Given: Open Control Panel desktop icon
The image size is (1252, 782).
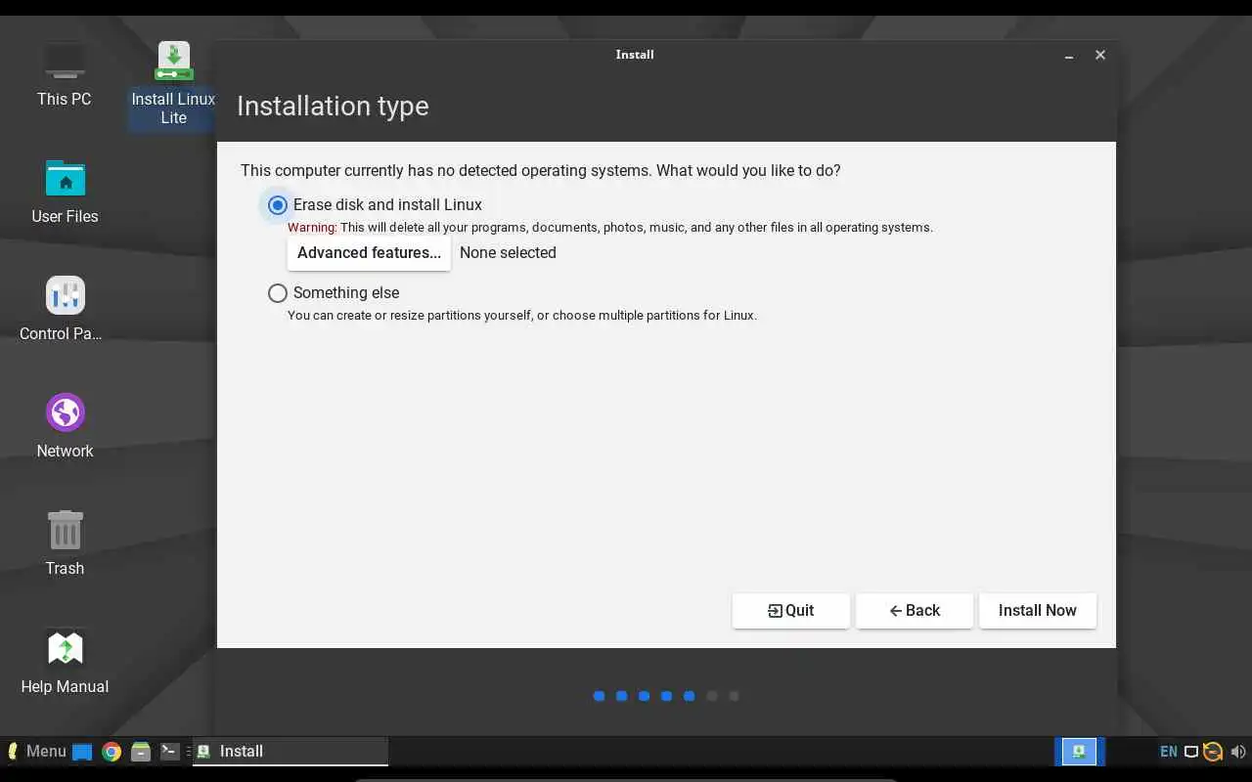Looking at the screenshot, I should coord(65,309).
